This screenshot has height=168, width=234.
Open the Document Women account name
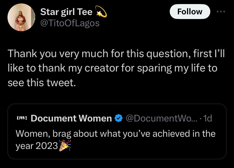tap(71, 118)
